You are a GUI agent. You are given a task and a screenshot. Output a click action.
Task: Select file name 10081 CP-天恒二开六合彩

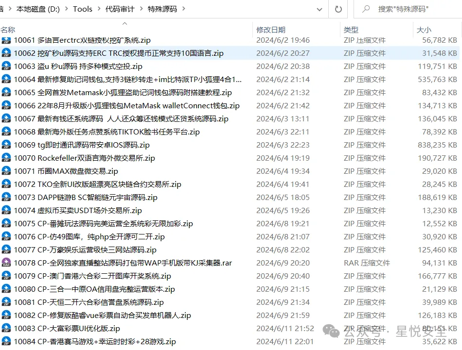89,302
